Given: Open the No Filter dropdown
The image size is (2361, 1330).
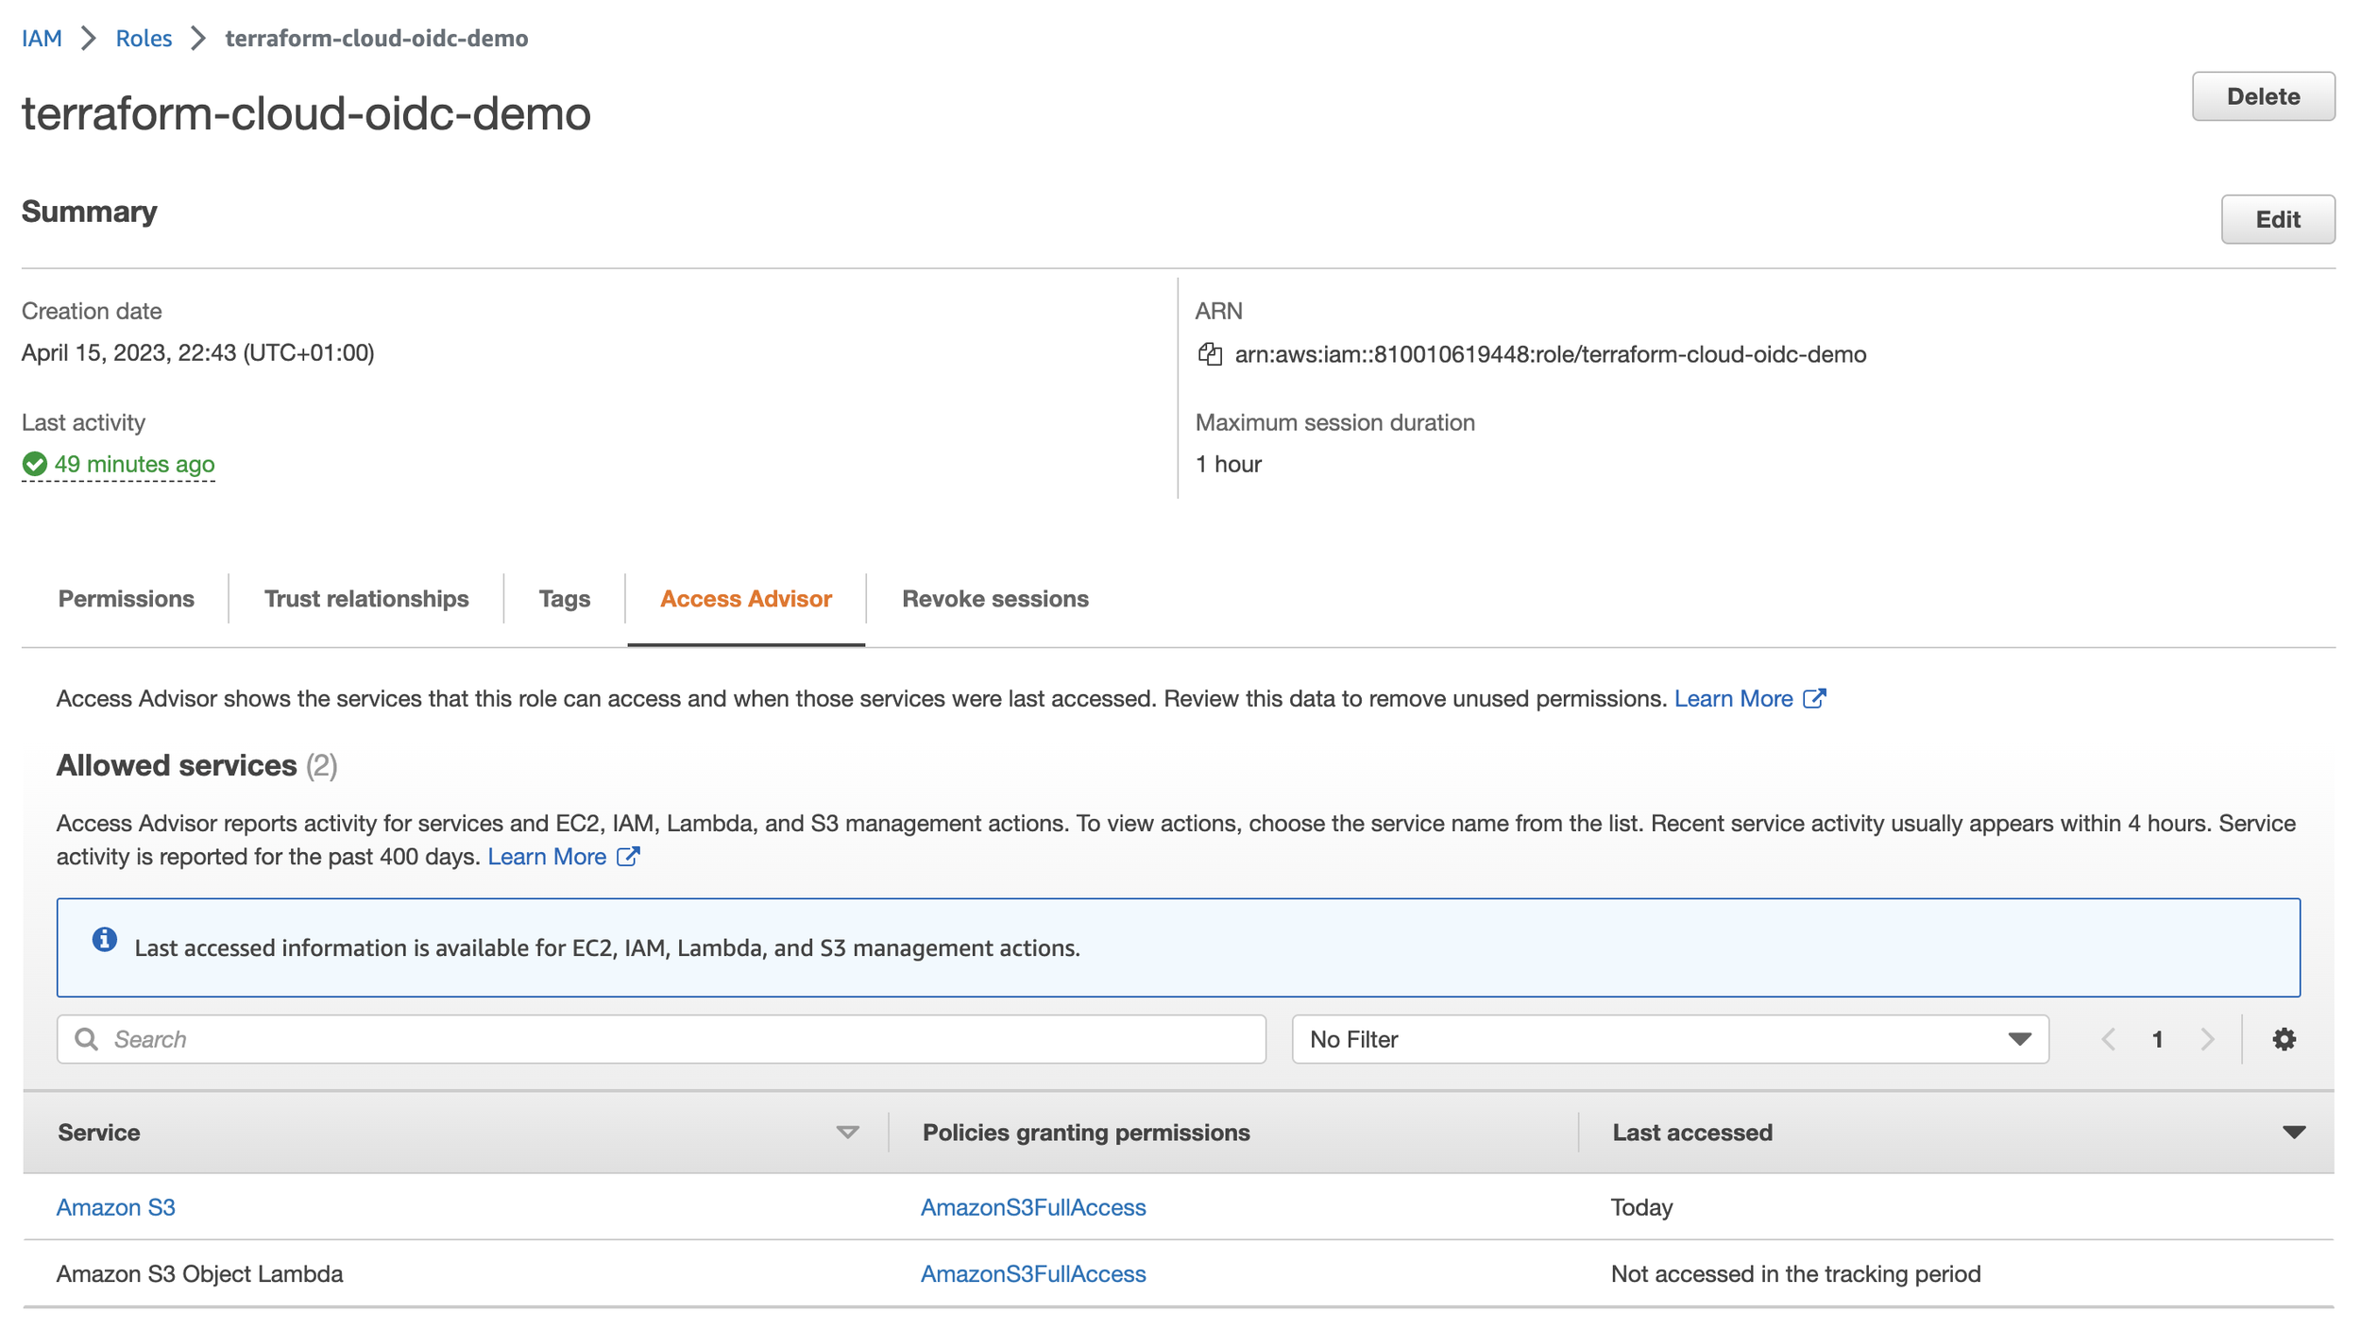Looking at the screenshot, I should pos(1670,1039).
